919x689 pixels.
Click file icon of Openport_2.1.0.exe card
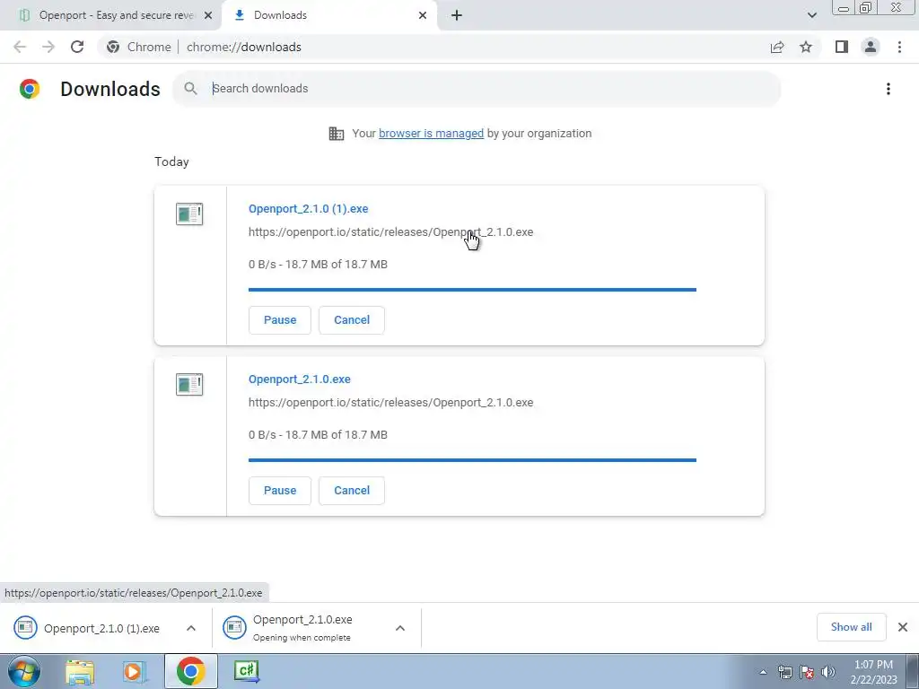click(189, 384)
